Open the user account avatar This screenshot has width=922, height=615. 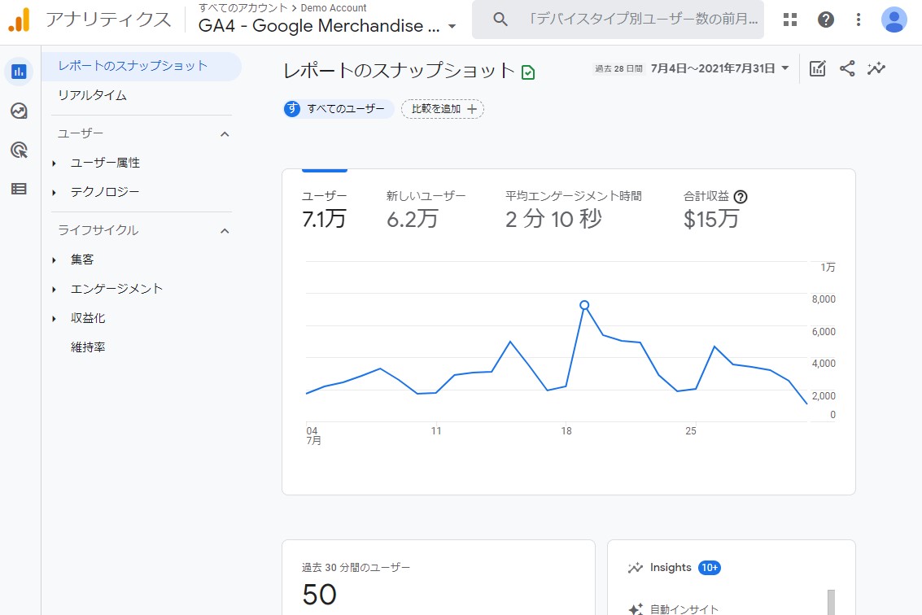pos(894,20)
